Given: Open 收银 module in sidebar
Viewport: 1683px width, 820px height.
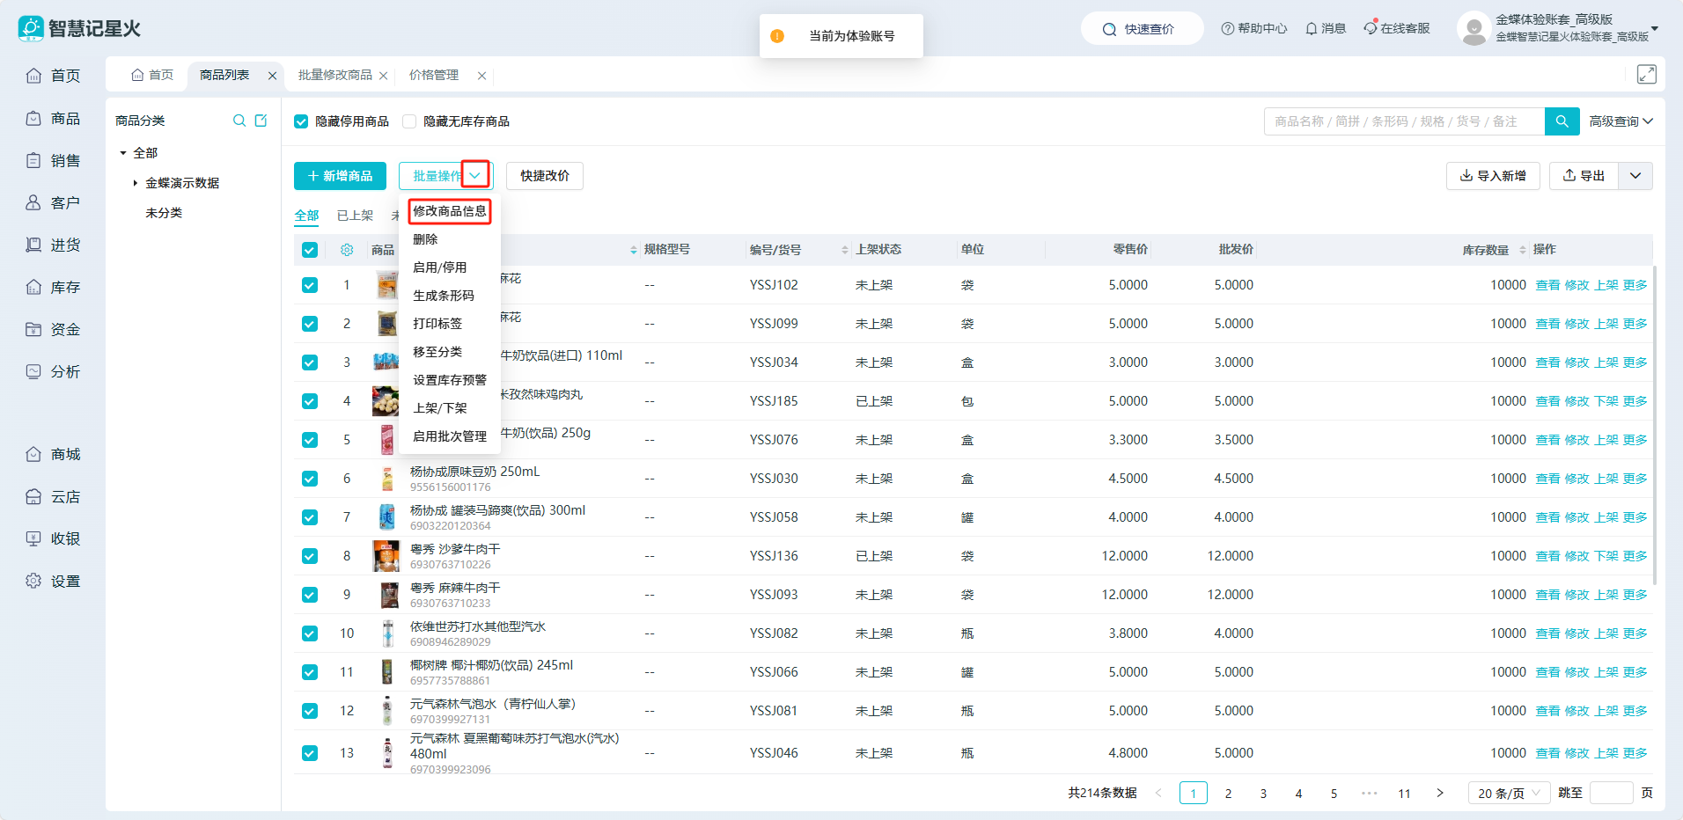Looking at the screenshot, I should (x=53, y=538).
